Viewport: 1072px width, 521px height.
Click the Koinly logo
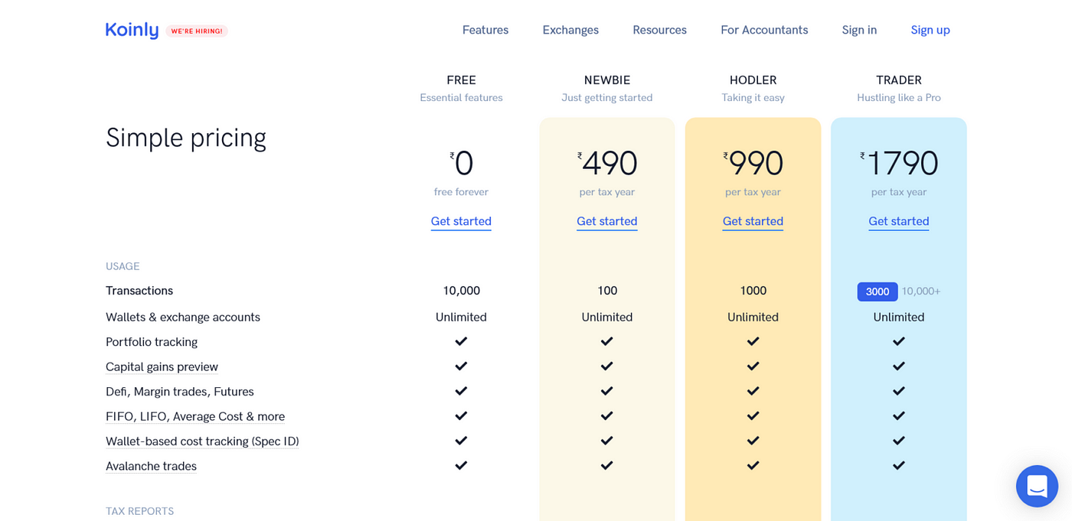132,30
